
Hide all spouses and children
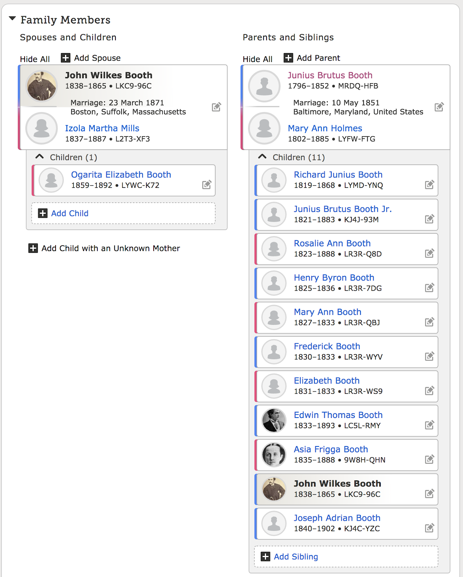click(35, 59)
